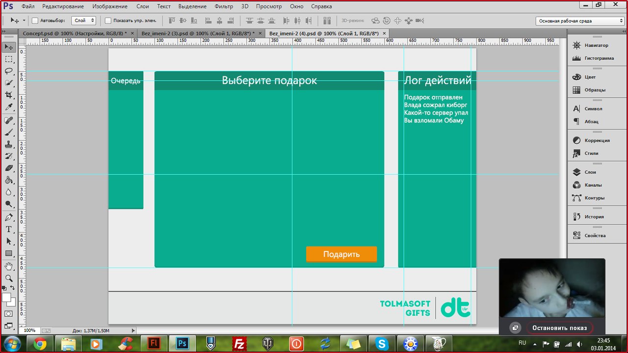This screenshot has height=353, width=628.
Task: Open the Файл menu
Action: [x=28, y=6]
